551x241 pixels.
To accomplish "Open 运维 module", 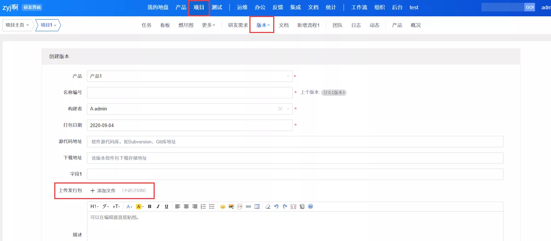I will 242,7.
